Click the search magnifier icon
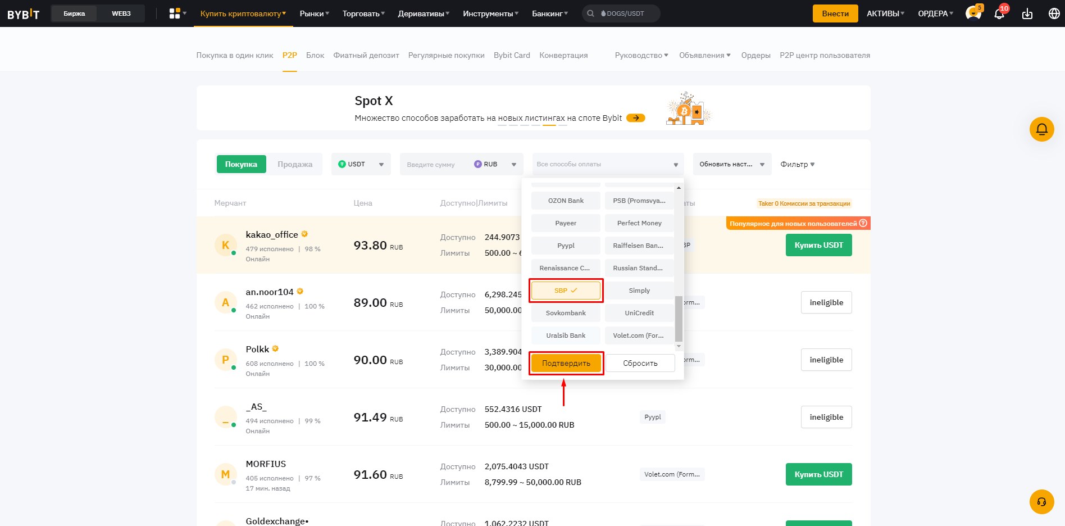This screenshot has width=1065, height=526. pos(590,13)
